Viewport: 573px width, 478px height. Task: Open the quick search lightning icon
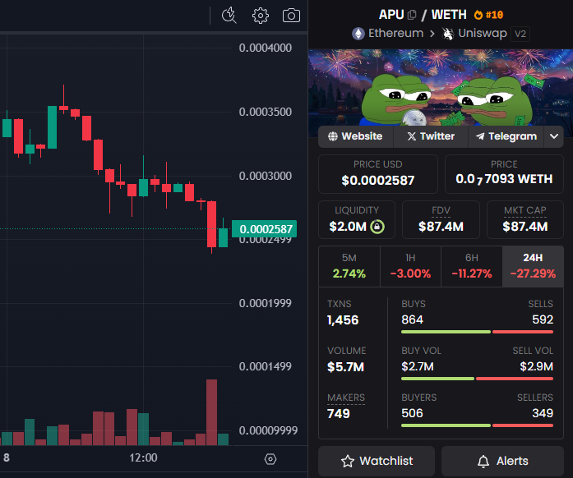pyautogui.click(x=229, y=16)
